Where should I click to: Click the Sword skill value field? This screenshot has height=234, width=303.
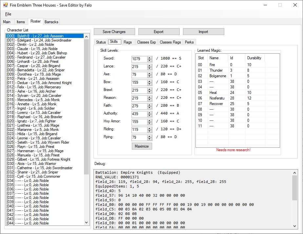click(x=139, y=59)
